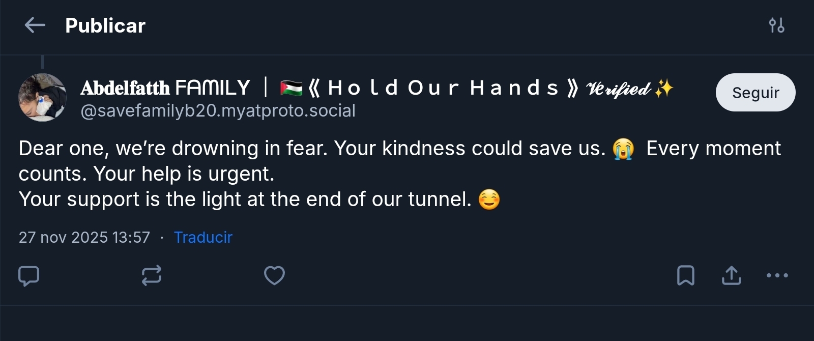Click the sparkles emoji after Verified
Viewport: 814px width, 341px height.
[664, 89]
